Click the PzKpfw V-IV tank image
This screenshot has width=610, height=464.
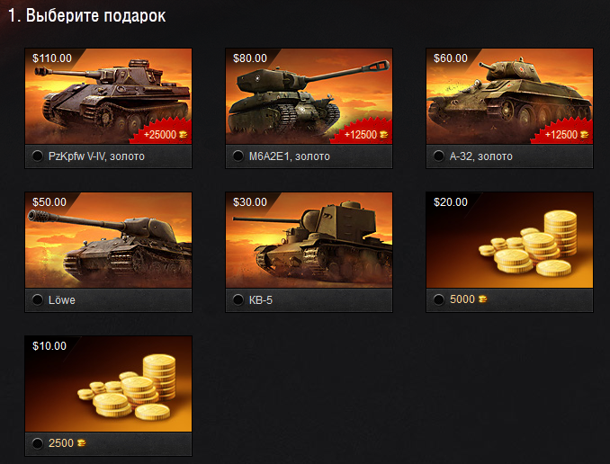pyautogui.click(x=108, y=96)
